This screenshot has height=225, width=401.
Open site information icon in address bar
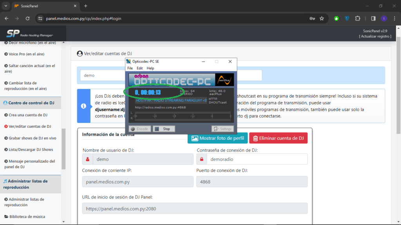coord(40,18)
